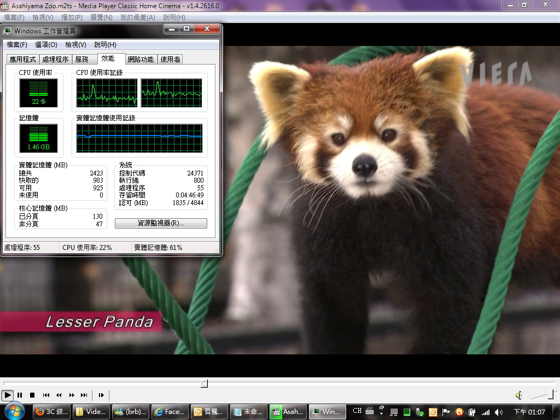The height and width of the screenshot is (420, 560).
Task: Open the 檢視(V) menu in Task Manager
Action: point(75,45)
